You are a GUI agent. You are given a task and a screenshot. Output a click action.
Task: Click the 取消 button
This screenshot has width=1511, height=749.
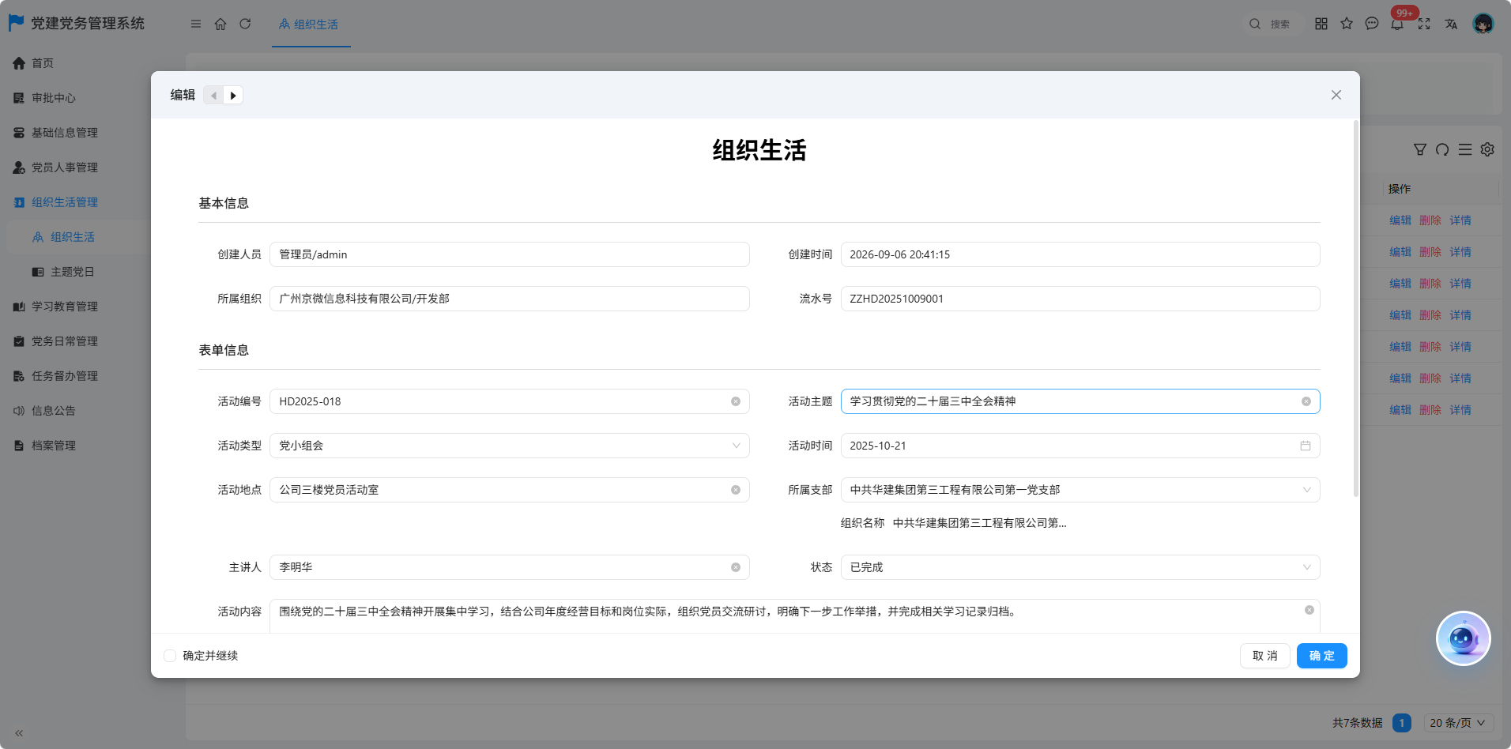click(1265, 656)
